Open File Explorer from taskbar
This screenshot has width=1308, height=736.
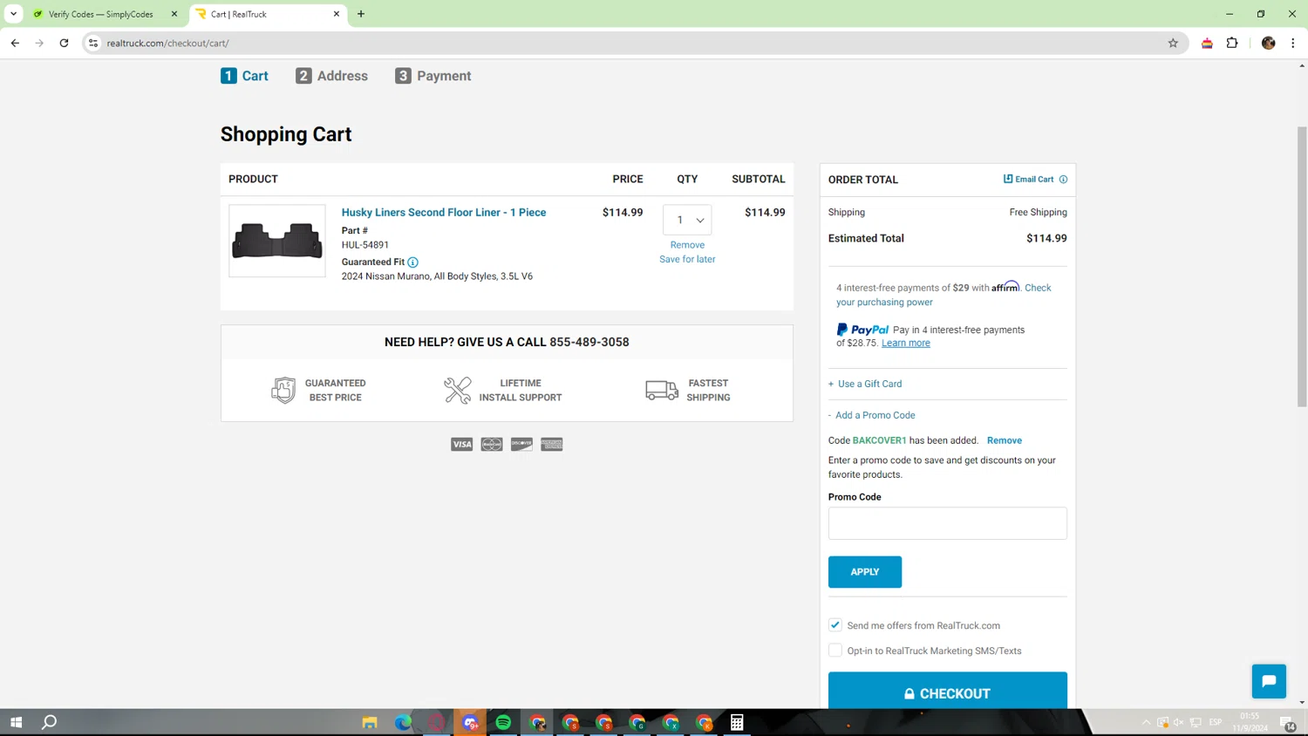click(370, 722)
